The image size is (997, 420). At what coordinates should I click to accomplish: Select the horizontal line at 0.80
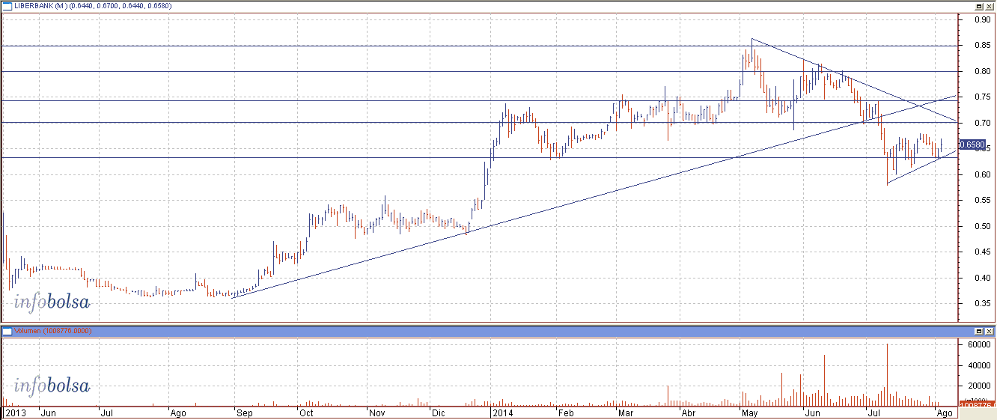pyautogui.click(x=479, y=72)
